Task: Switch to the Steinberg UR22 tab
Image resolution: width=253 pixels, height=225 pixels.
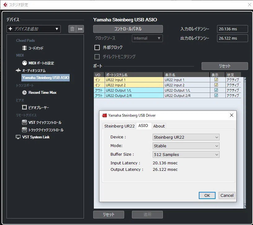Action: [120, 126]
